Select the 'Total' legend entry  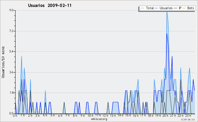tap(147, 8)
